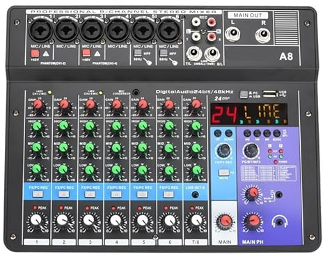Select the white REC RCA jack
This screenshot has height=257, width=323.
click(196, 22)
